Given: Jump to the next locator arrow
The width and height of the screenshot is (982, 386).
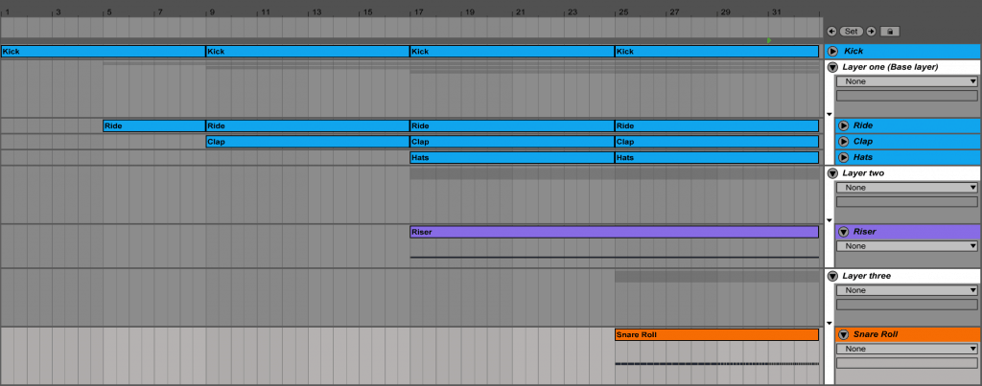Looking at the screenshot, I should (x=871, y=32).
